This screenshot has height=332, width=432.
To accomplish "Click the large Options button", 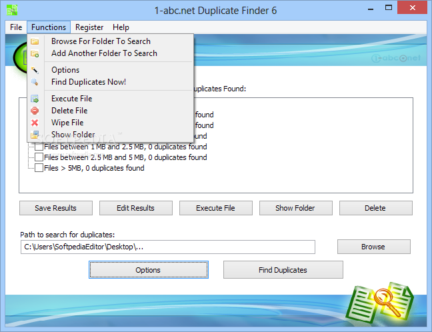I will (x=149, y=270).
